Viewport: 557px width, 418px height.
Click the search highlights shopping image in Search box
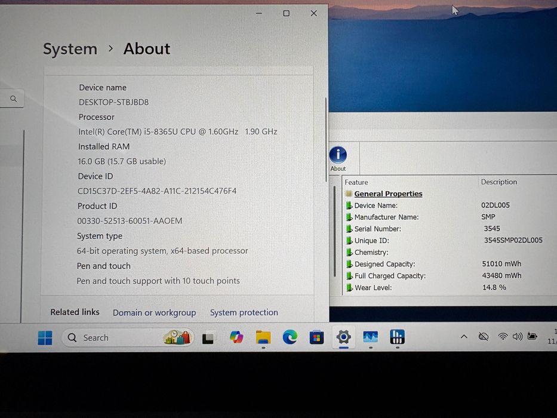point(177,337)
